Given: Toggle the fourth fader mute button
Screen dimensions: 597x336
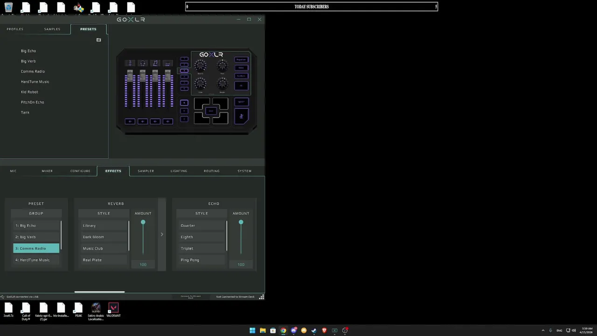Looking at the screenshot, I should tap(168, 121).
